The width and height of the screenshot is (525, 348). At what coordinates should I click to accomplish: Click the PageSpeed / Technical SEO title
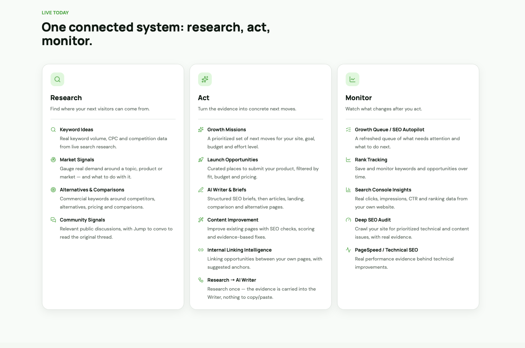tap(386, 250)
